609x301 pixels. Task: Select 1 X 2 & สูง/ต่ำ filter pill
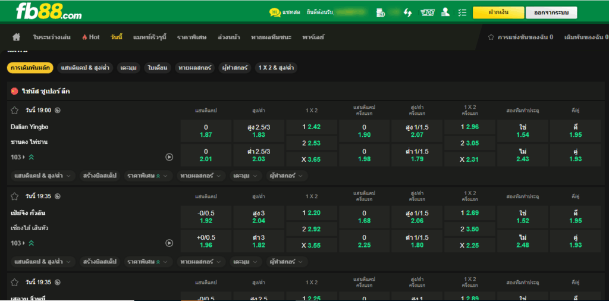pyautogui.click(x=276, y=68)
